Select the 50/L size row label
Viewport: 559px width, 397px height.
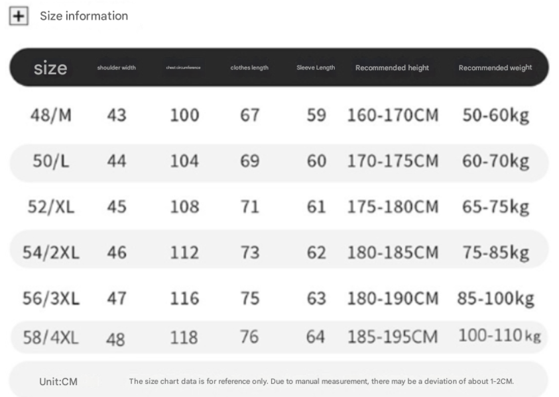[51, 161]
